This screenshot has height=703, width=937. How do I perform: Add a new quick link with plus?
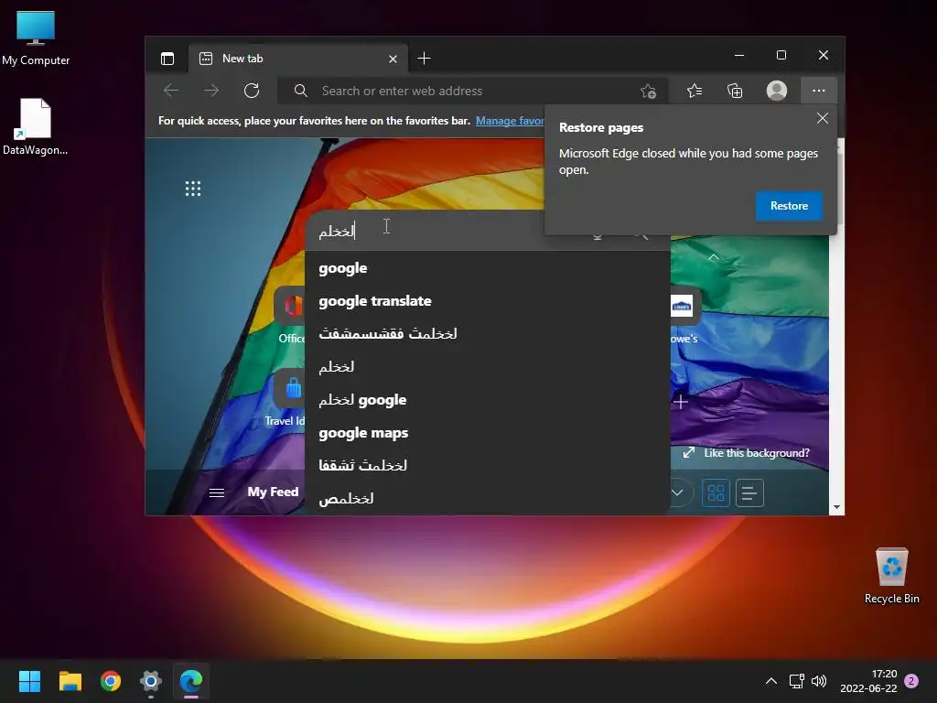click(681, 402)
